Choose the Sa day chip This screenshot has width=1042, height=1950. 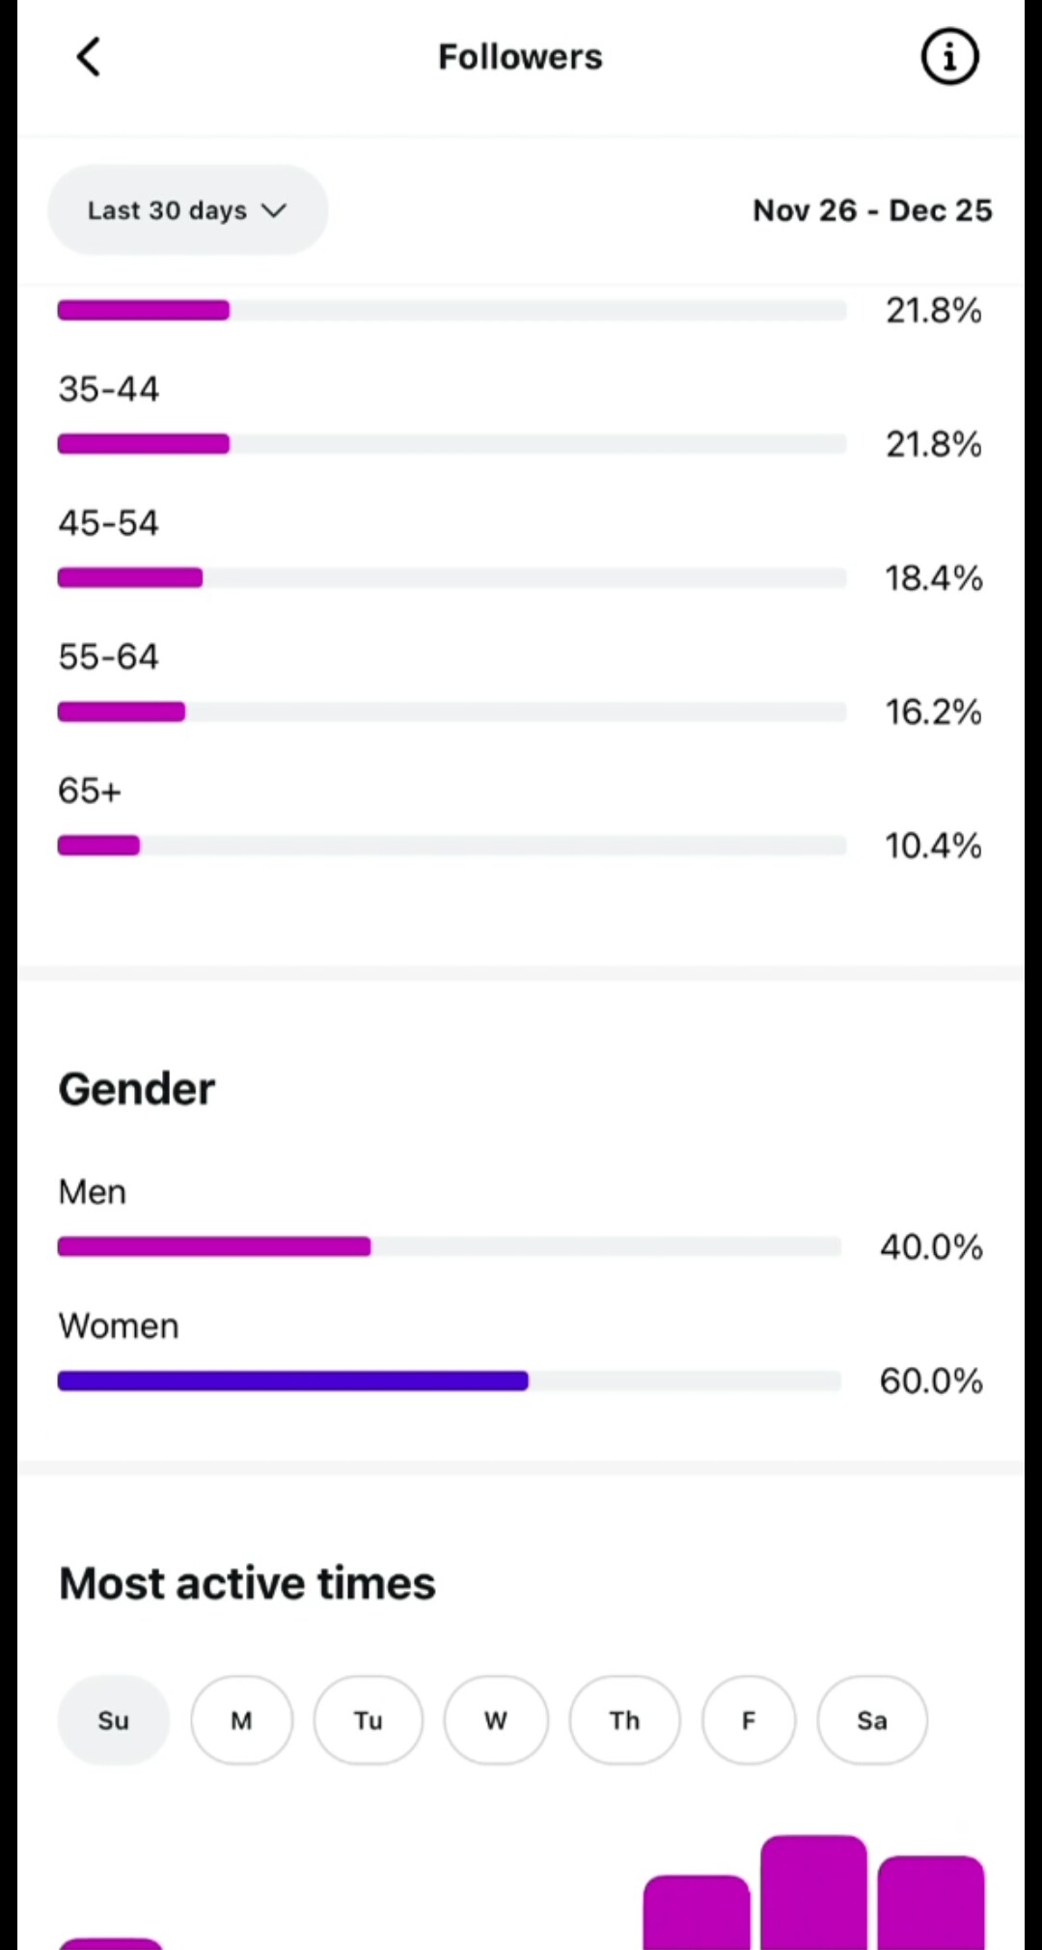click(x=872, y=1720)
